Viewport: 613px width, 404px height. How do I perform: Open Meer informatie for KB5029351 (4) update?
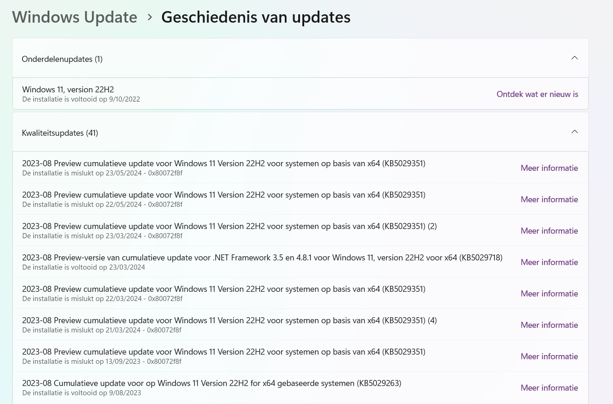coord(549,325)
